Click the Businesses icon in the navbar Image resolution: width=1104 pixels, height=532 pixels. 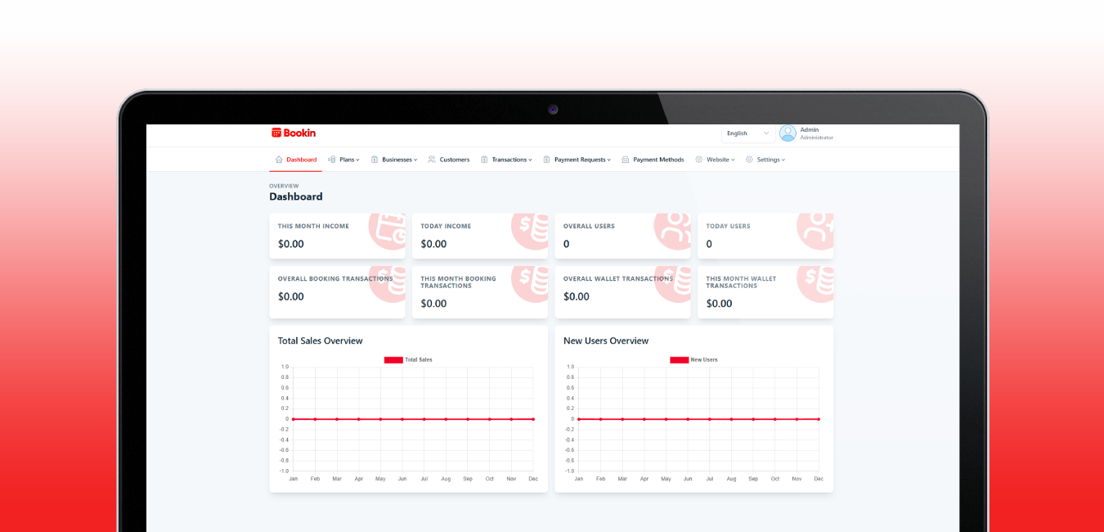(374, 160)
